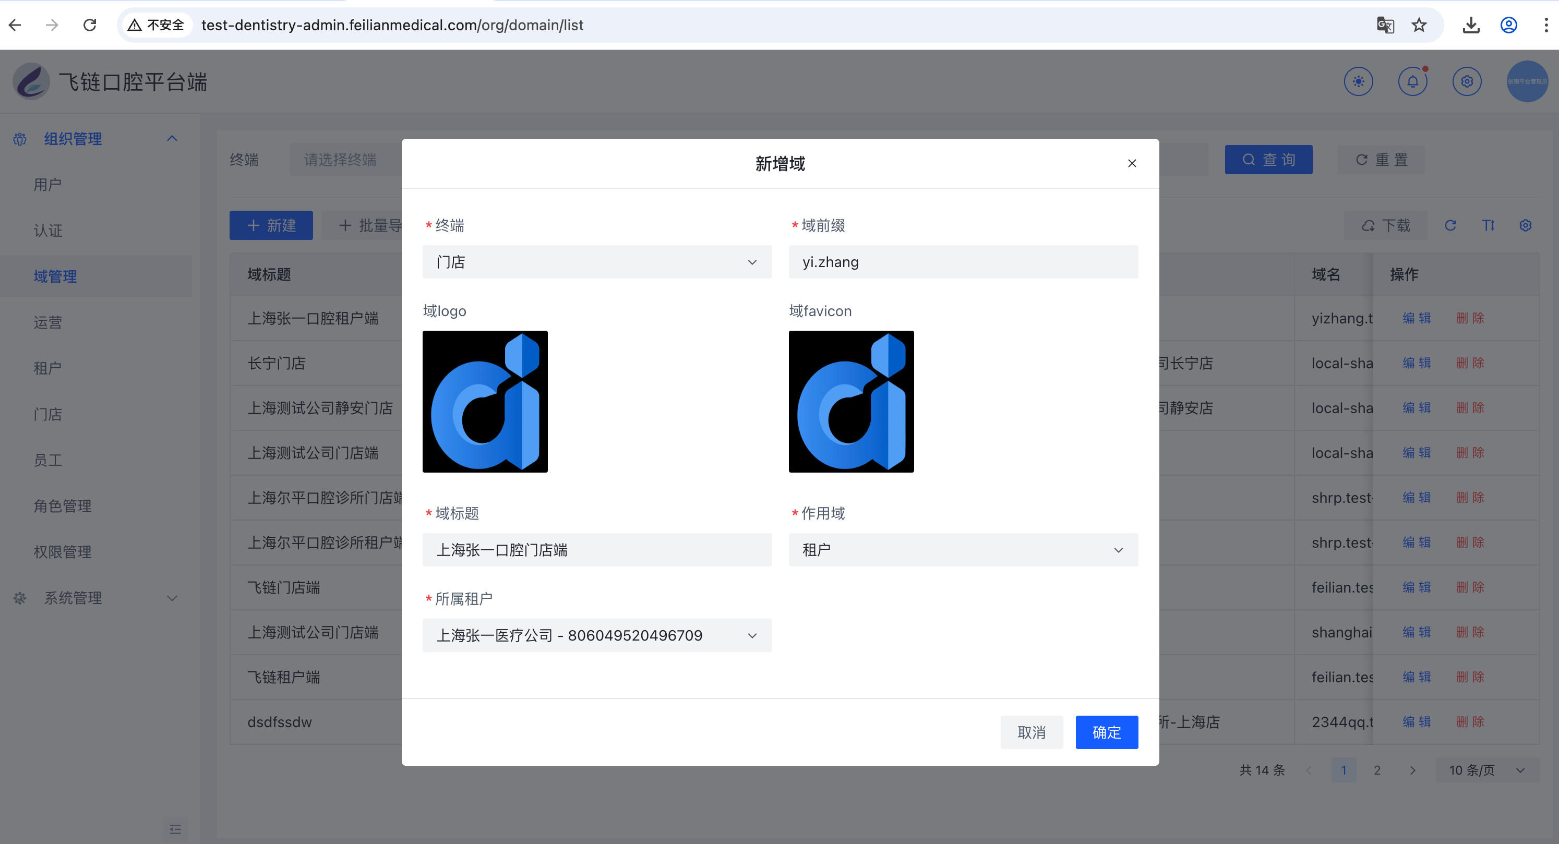Click the address bar URL
Screen dimensions: 1559x844
(x=392, y=25)
